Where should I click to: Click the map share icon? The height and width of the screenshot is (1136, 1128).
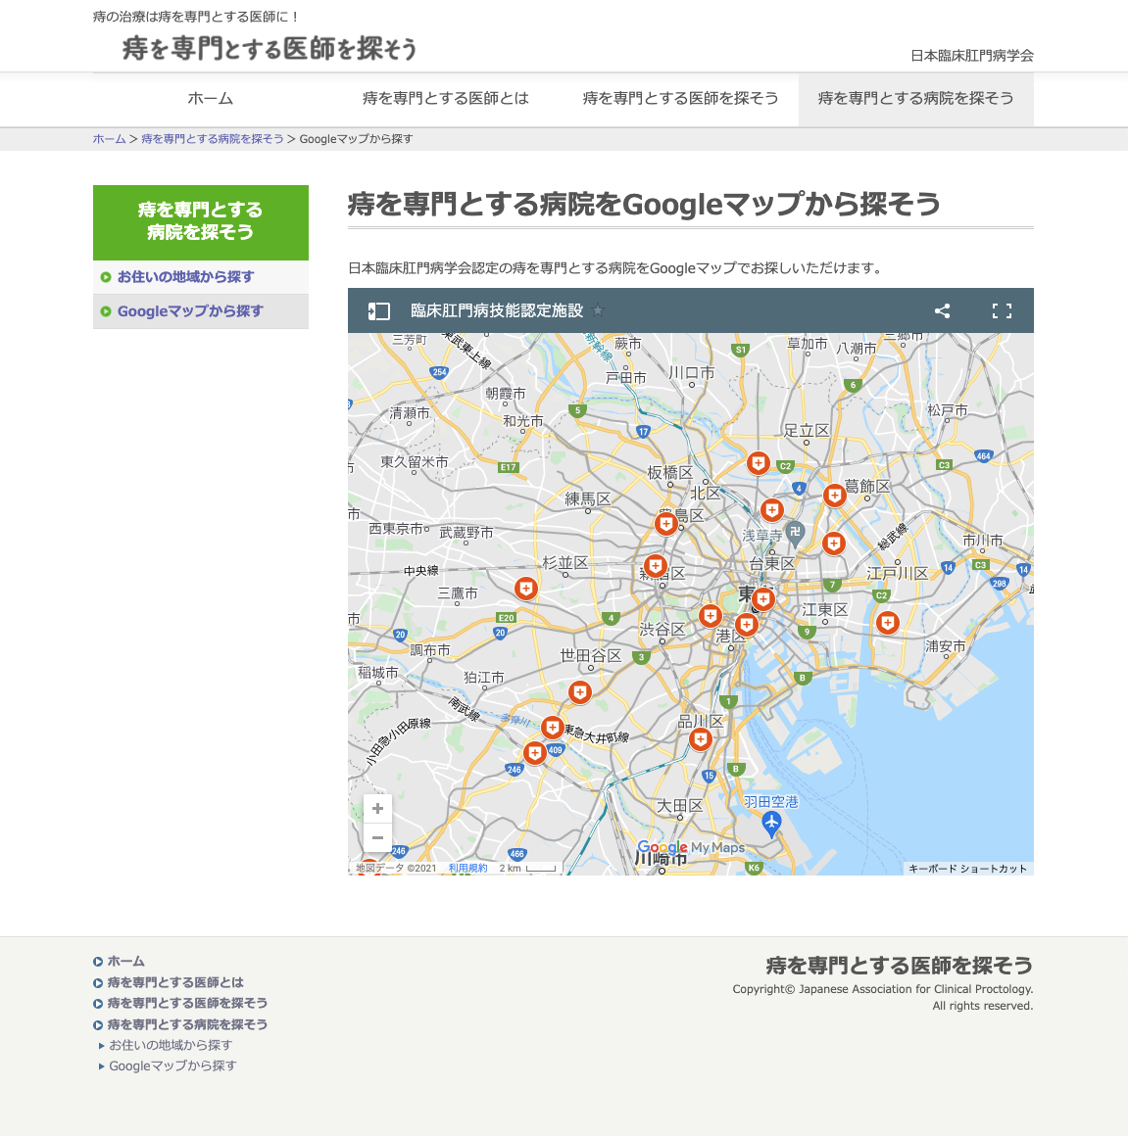coord(942,311)
